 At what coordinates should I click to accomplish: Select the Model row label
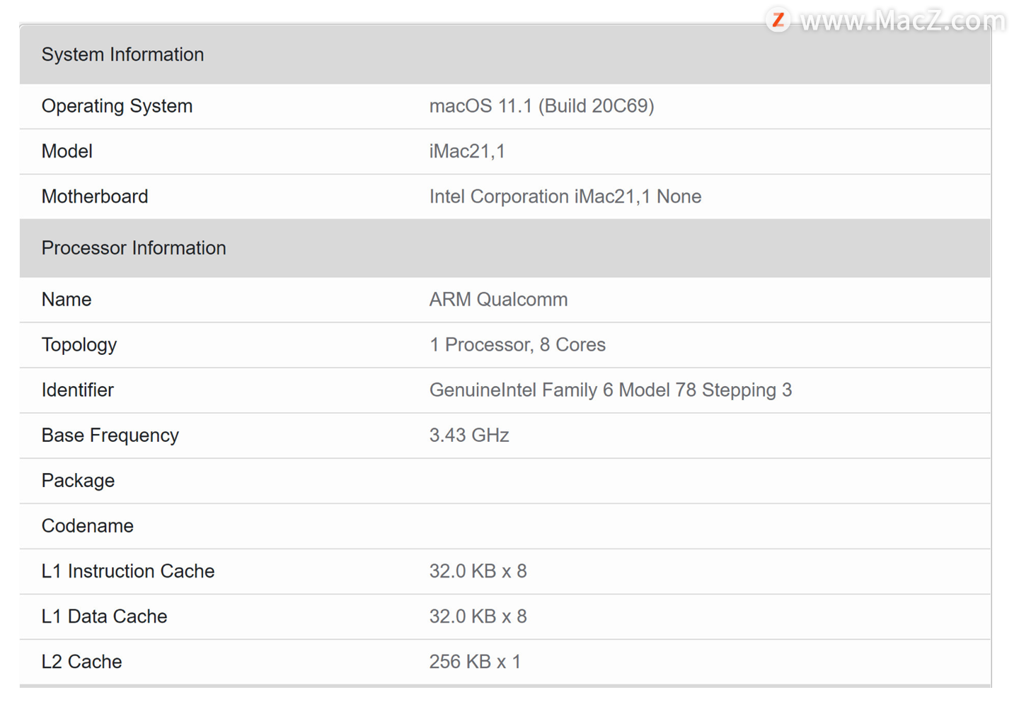67,151
